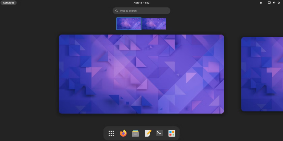The width and height of the screenshot is (283, 141).
Task: Click the Type to search field
Action: [141, 11]
